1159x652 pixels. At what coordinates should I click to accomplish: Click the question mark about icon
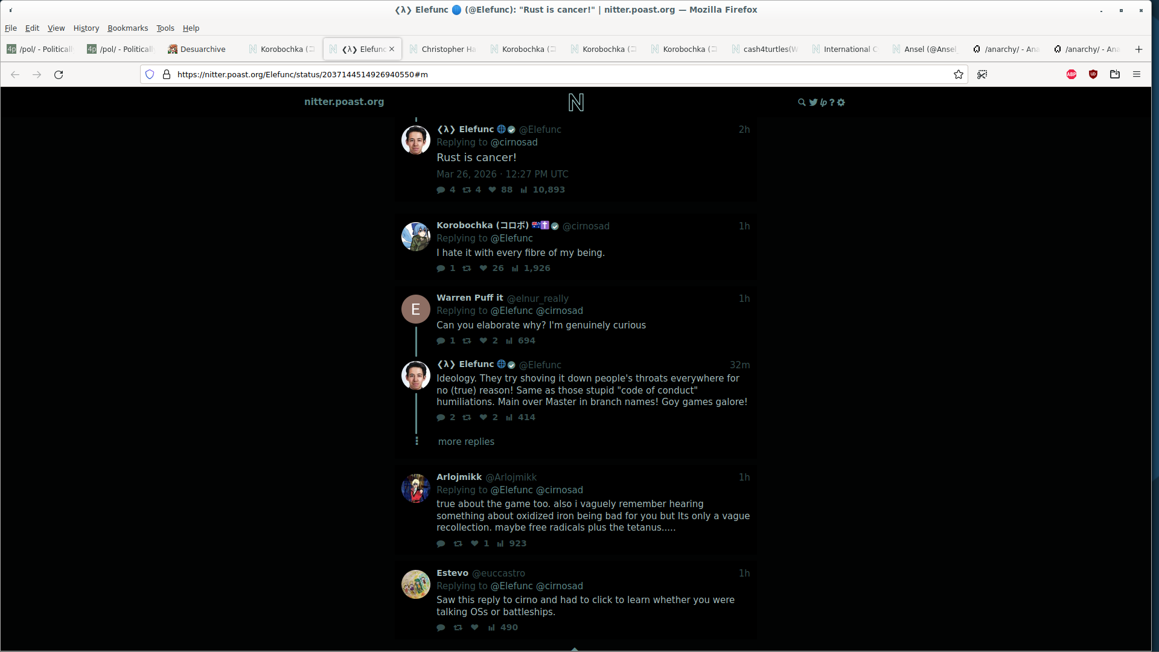[x=832, y=103]
